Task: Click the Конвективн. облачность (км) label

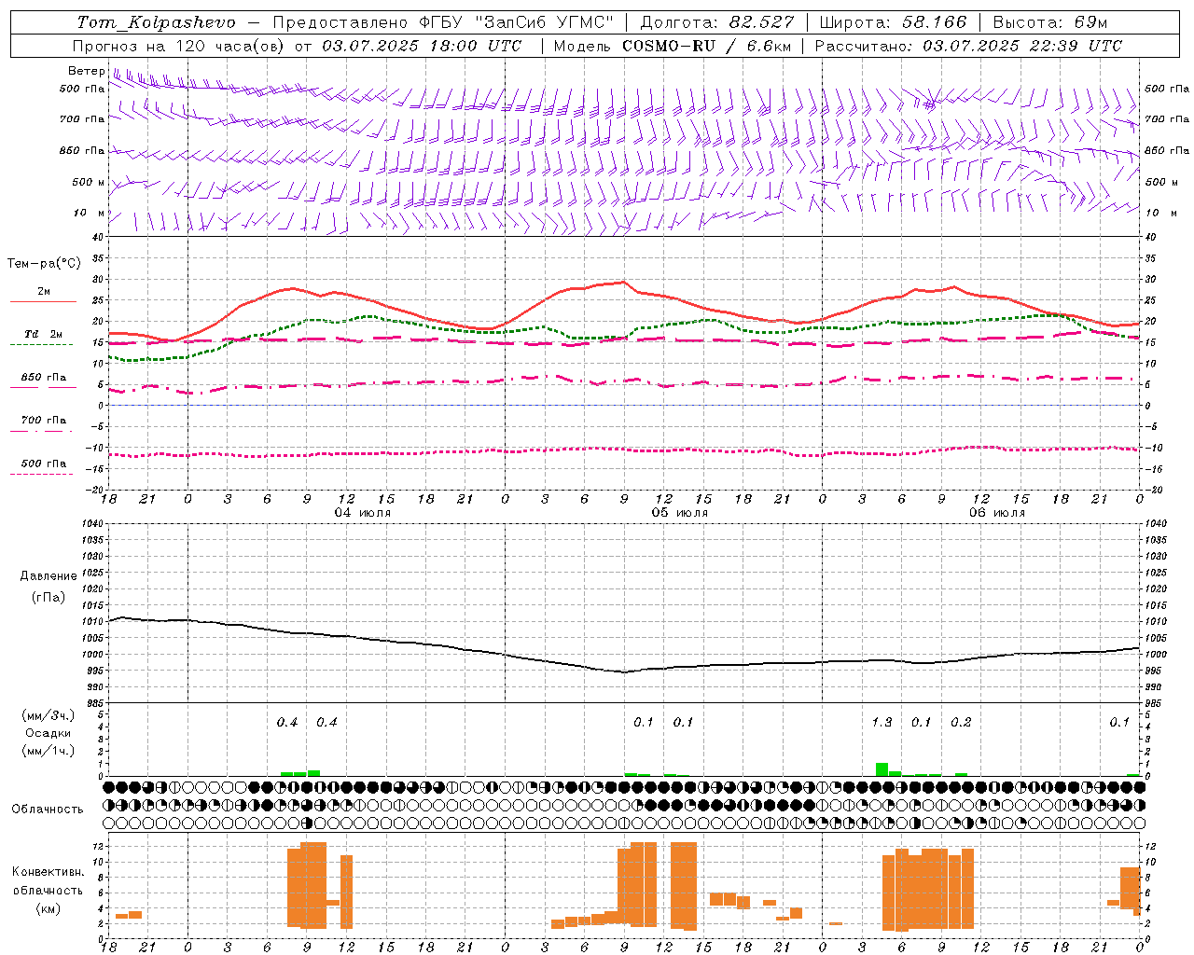Action: click(48, 890)
